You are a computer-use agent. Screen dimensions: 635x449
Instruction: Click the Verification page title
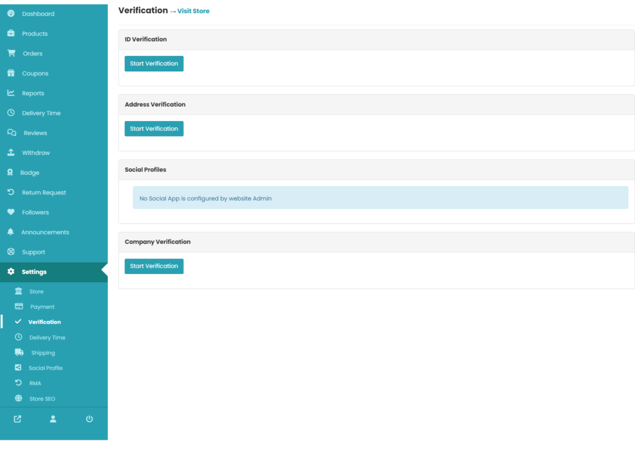143,11
